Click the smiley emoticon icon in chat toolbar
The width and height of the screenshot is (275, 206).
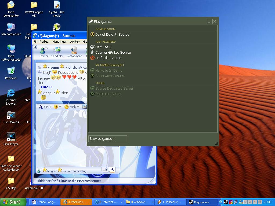pyautogui.click(x=56, y=107)
